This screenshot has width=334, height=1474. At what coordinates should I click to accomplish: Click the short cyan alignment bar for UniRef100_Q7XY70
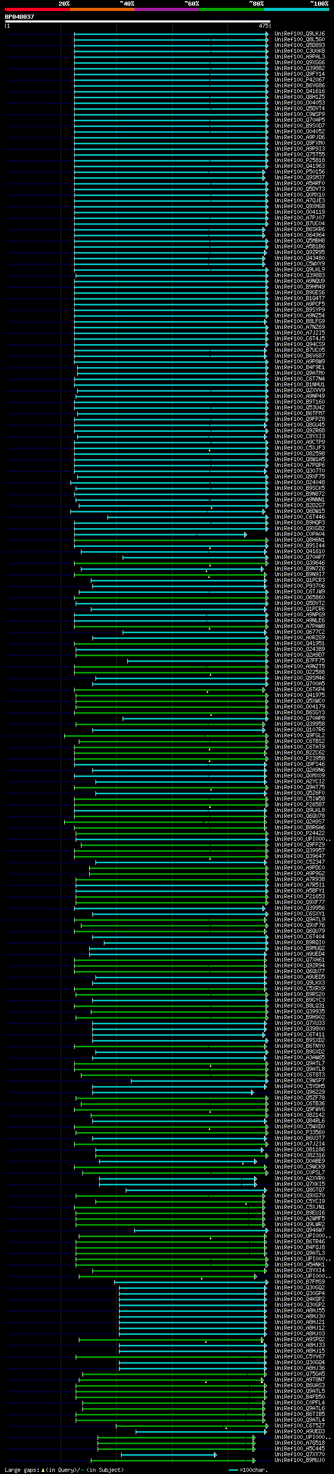(x=169, y=1455)
